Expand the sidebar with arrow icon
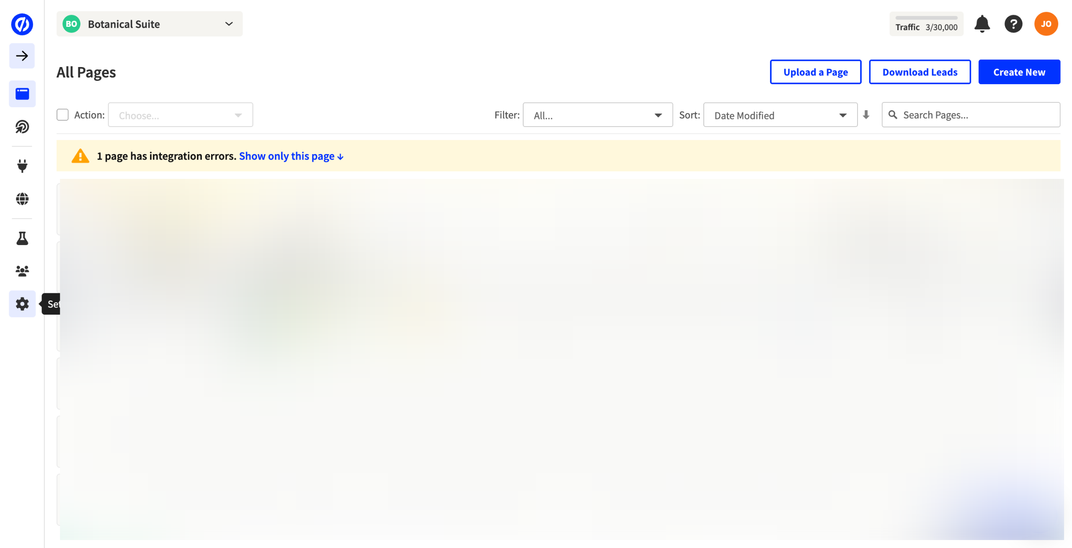Image resolution: width=1072 pixels, height=548 pixels. (x=22, y=56)
